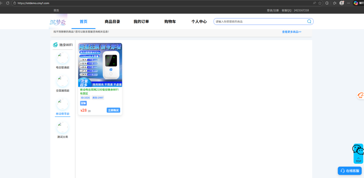This screenshot has height=178, width=364.
Task: Open the Copilot chat icon
Action: (356, 3)
